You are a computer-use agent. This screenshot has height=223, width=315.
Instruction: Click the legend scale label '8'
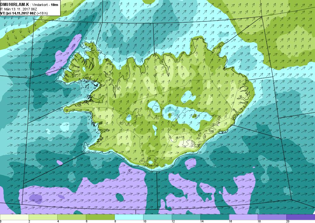(116, 221)
